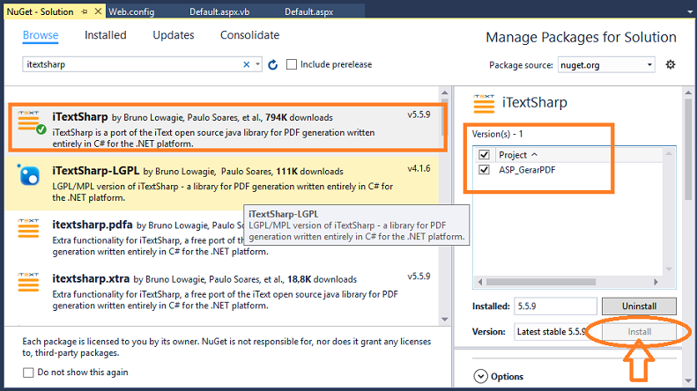Switch to Default.aspx document tab
The image size is (697, 391).
309,12
